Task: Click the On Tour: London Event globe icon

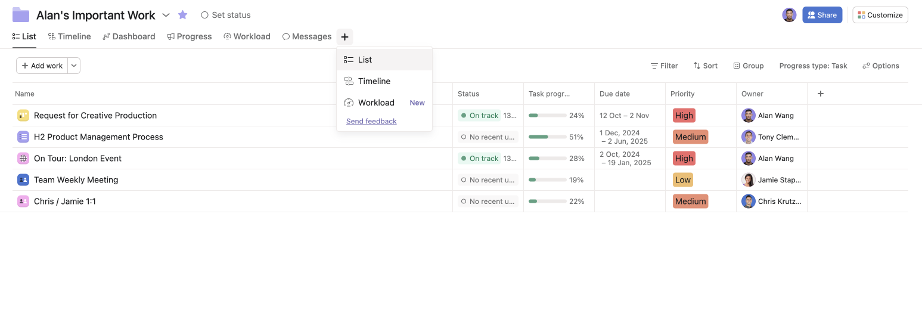Action: (23, 159)
